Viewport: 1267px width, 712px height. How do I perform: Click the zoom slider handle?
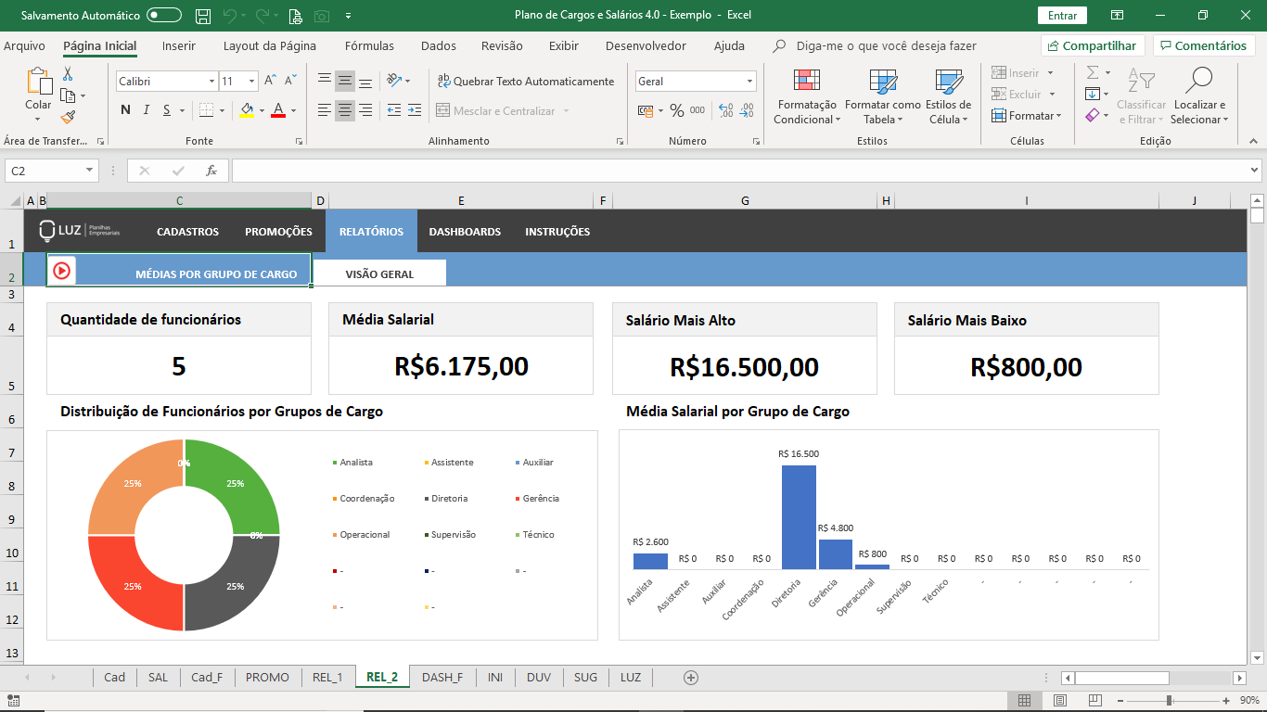coord(1169,700)
